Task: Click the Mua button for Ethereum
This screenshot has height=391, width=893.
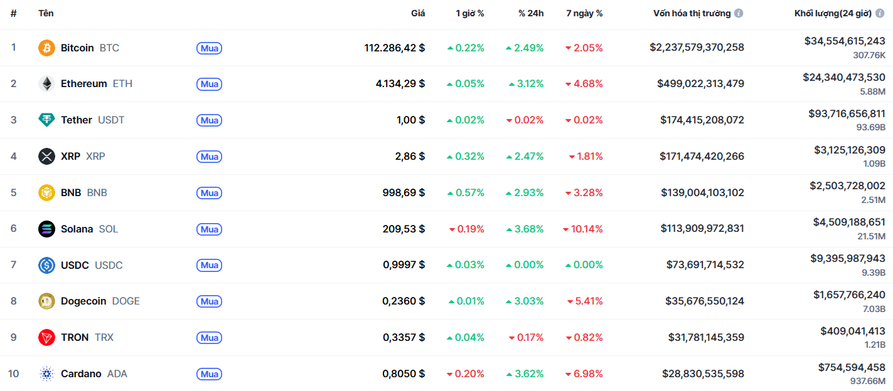Action: [209, 84]
